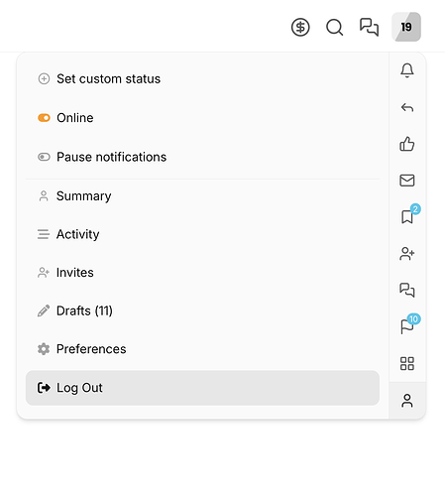Click the logout arrow icon
This screenshot has width=445, height=495.
[44, 388]
